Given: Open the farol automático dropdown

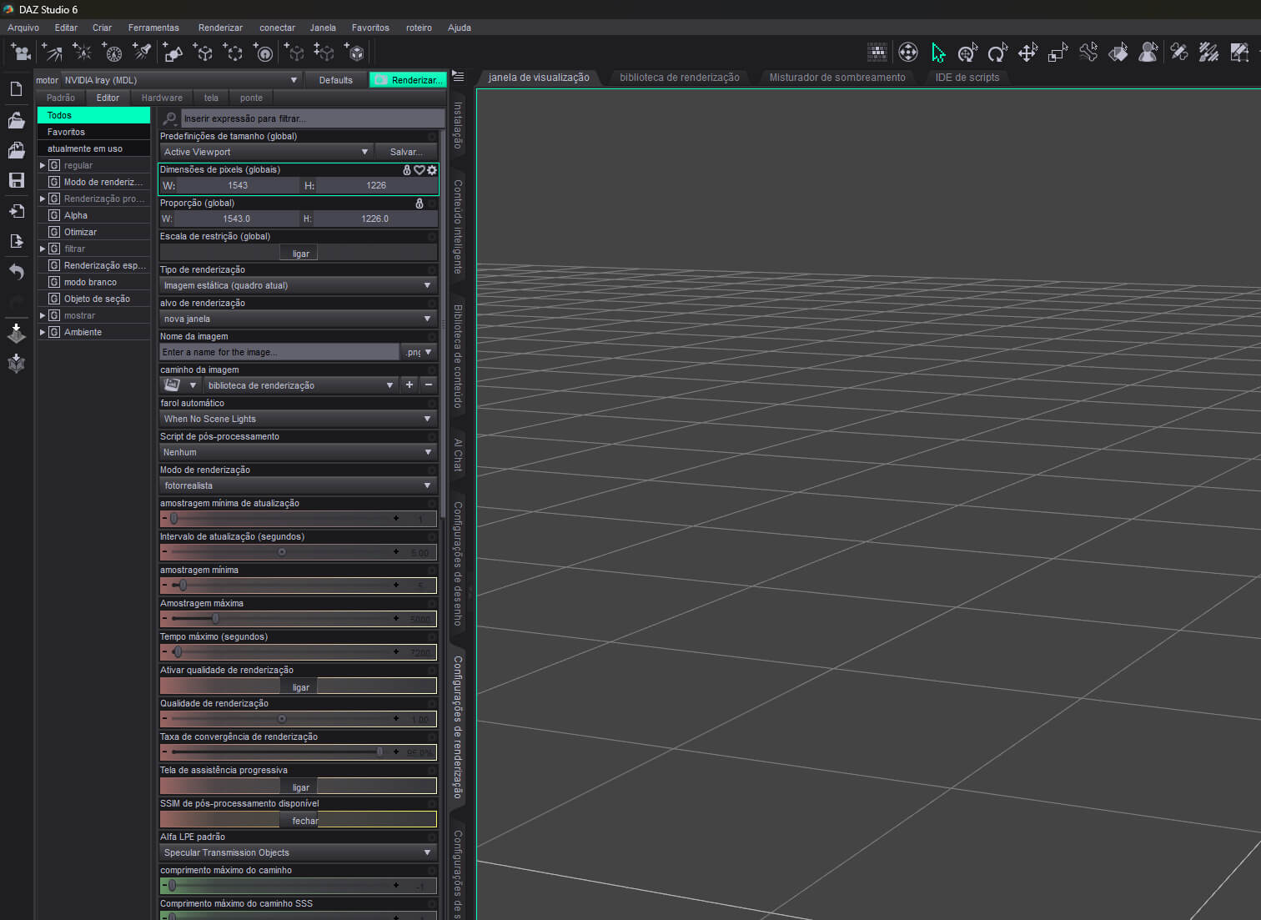Looking at the screenshot, I should coord(299,419).
